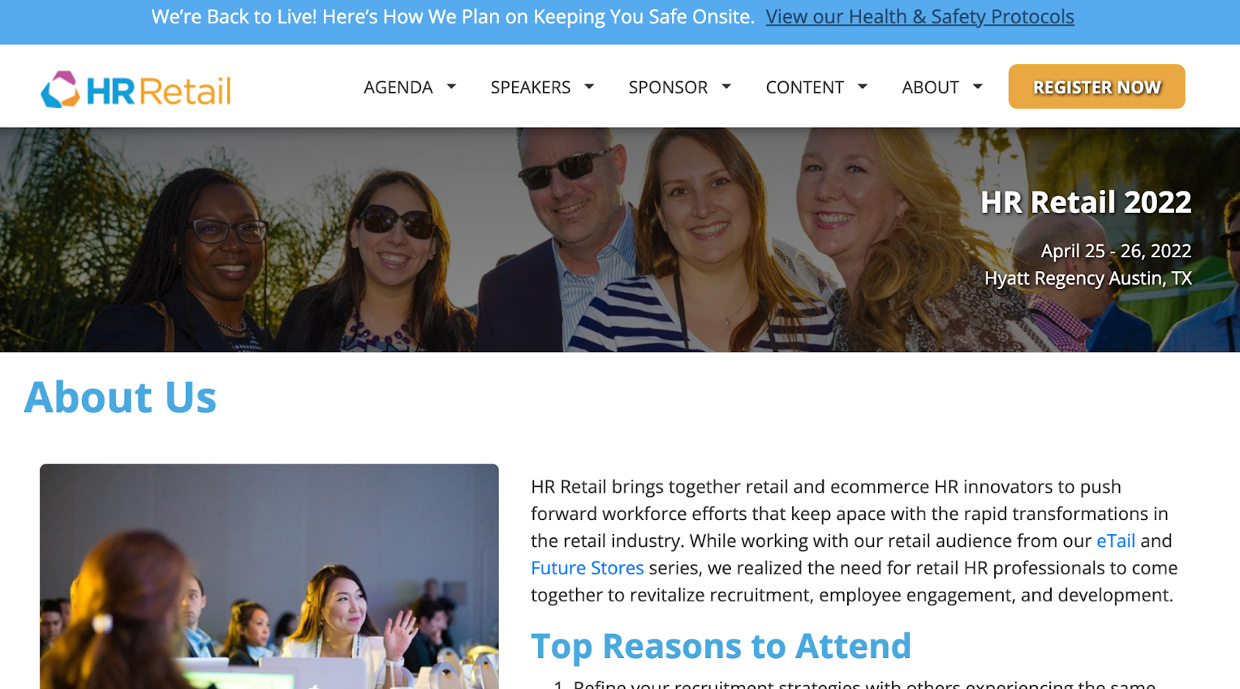Select the SPONSOR menu item

(x=668, y=88)
